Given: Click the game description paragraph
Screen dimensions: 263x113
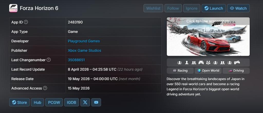Looking at the screenshot, I should point(205,87).
